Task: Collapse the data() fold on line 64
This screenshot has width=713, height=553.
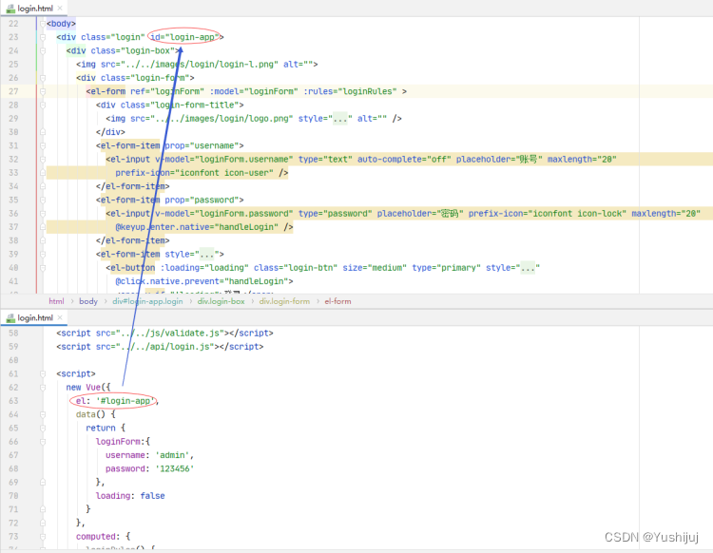Action: pyautogui.click(x=42, y=414)
